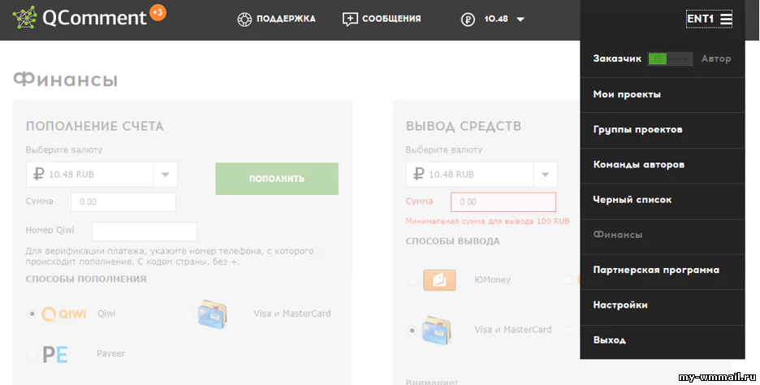The width and height of the screenshot is (760, 385).
Task: Click the Payeer PE logo
Action: tap(54, 354)
